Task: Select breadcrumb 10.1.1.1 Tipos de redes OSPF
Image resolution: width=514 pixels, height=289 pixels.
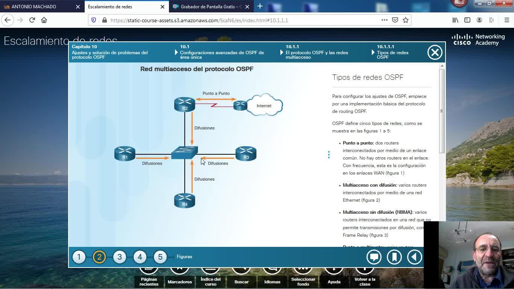Action: 392,52
